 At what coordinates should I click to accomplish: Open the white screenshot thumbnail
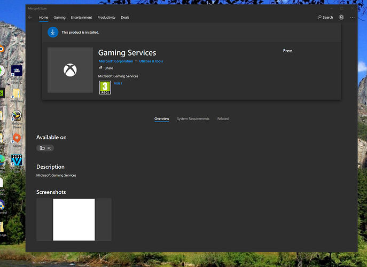tap(74, 219)
